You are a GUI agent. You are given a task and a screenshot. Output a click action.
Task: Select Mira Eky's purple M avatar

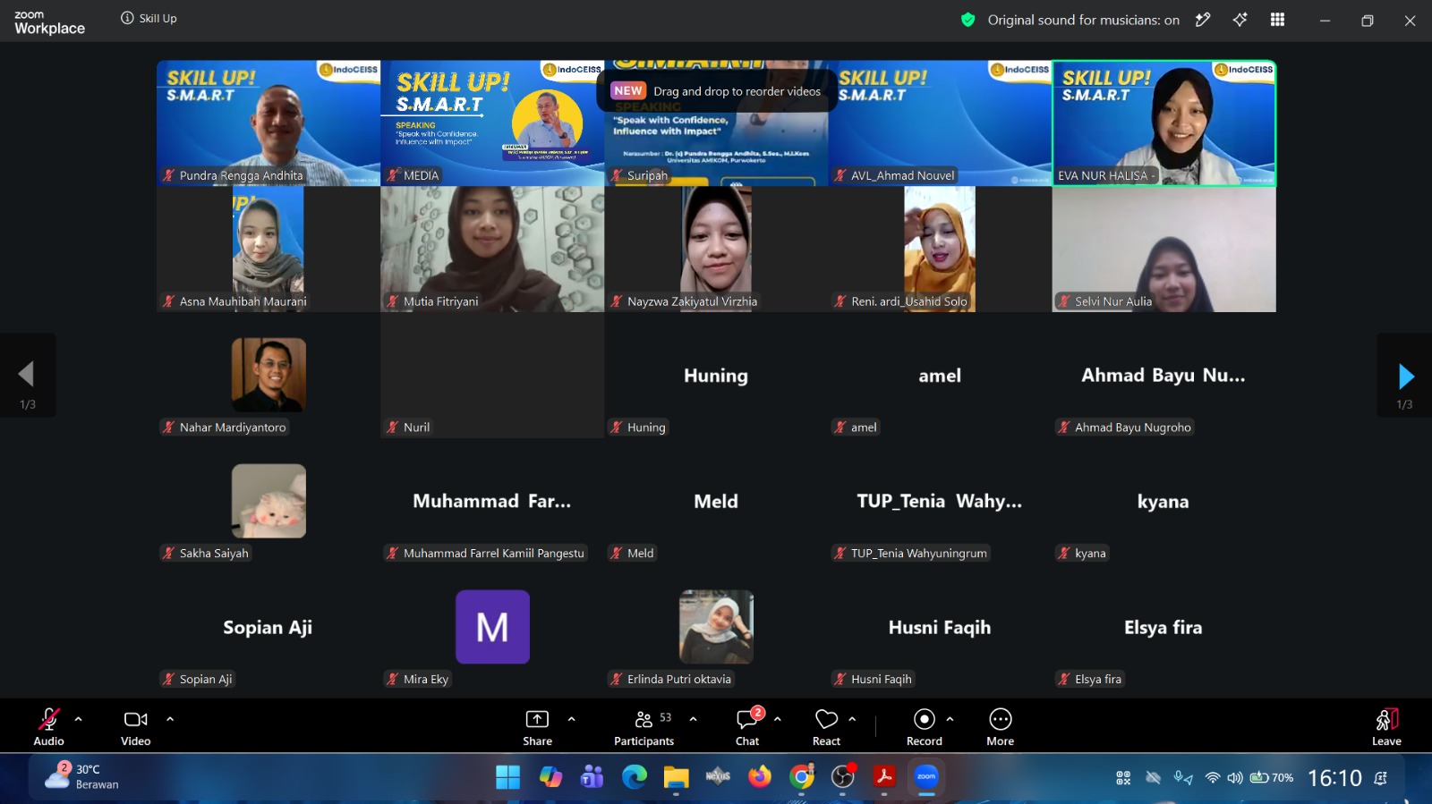(x=492, y=627)
